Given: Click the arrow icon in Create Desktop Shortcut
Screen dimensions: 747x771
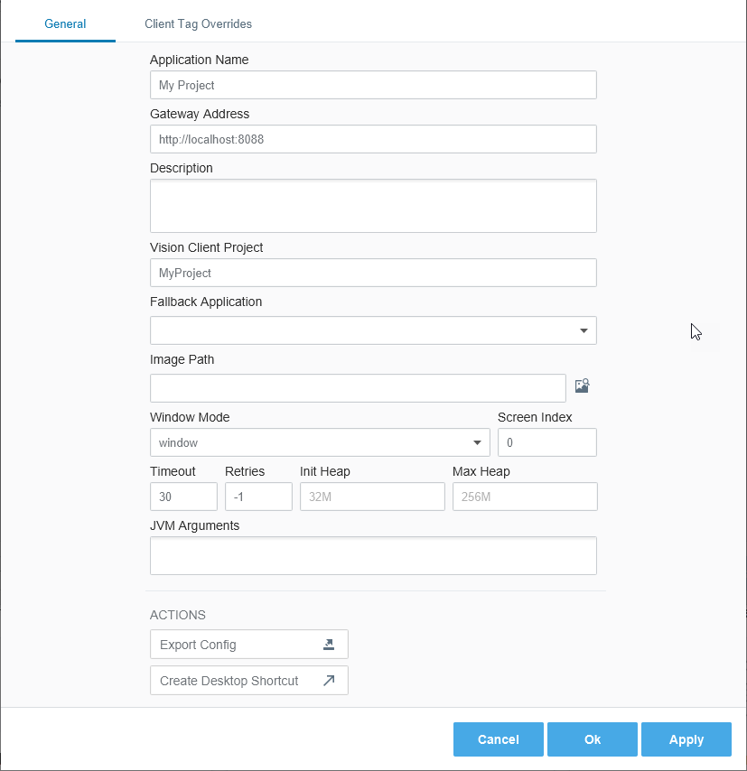Looking at the screenshot, I should click(329, 681).
